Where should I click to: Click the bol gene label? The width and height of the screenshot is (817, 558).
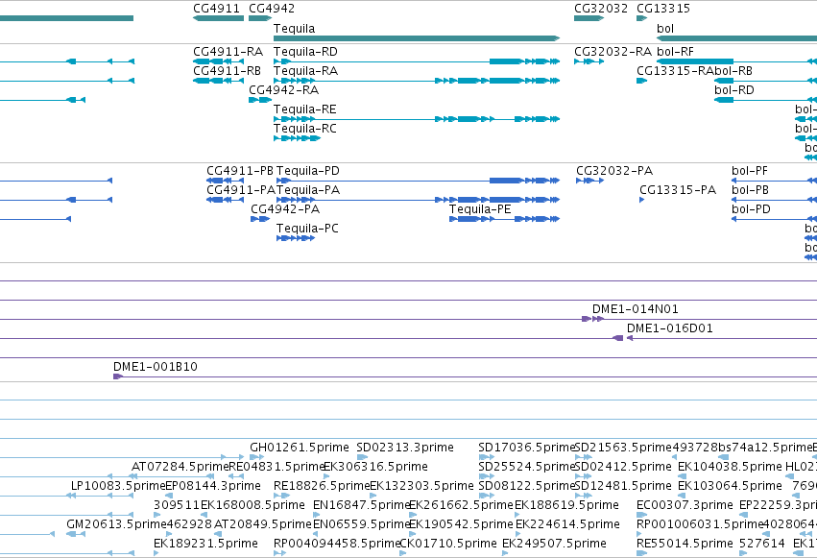coord(665,29)
